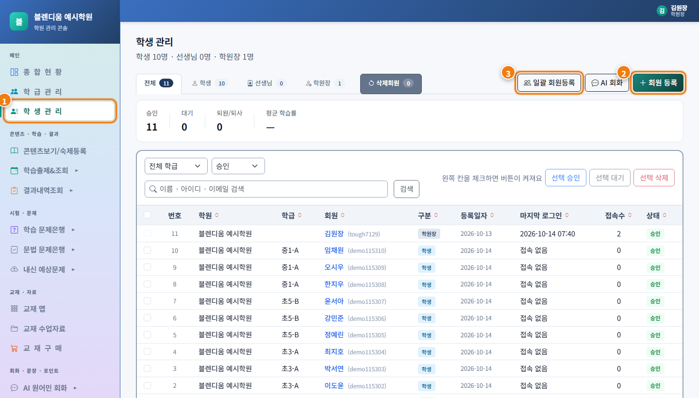Focus the 이름·아이디·이메일 검색 input field
Screen dimensions: 699x398
(x=266, y=189)
